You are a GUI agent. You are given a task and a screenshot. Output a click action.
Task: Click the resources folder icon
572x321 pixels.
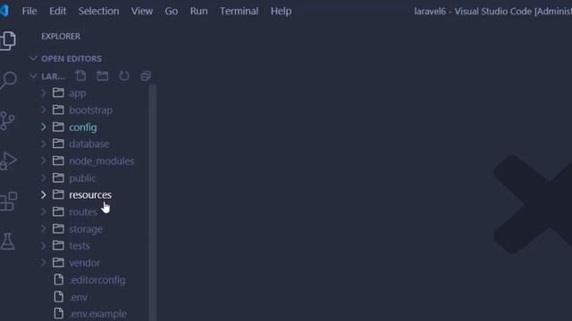(x=58, y=194)
